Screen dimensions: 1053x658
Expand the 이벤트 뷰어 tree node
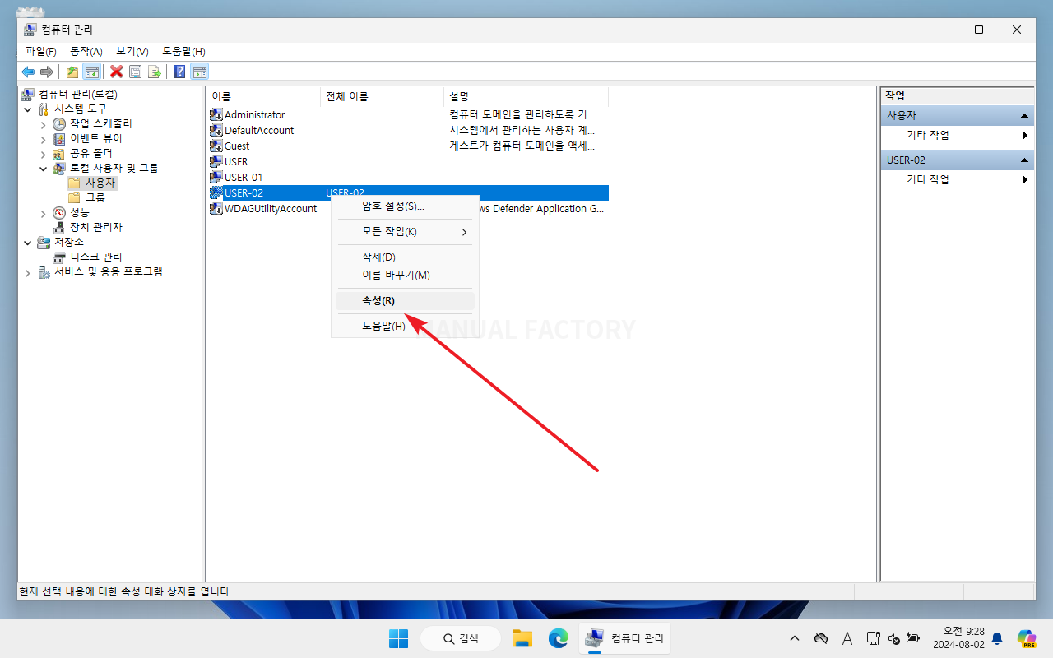click(x=44, y=138)
